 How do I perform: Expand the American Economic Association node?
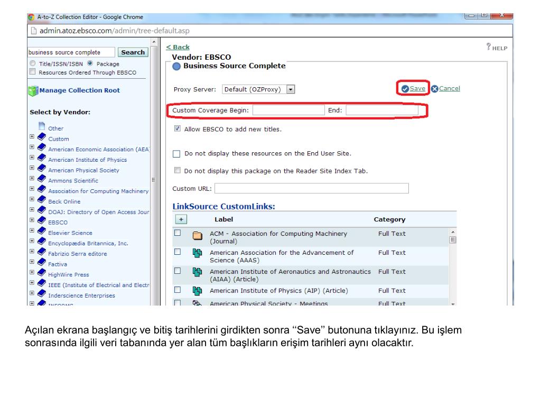click(32, 147)
